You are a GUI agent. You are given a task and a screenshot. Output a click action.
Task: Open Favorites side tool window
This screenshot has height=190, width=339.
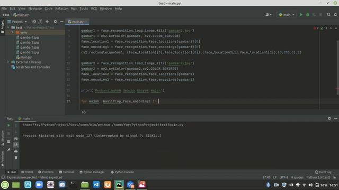tap(3, 159)
